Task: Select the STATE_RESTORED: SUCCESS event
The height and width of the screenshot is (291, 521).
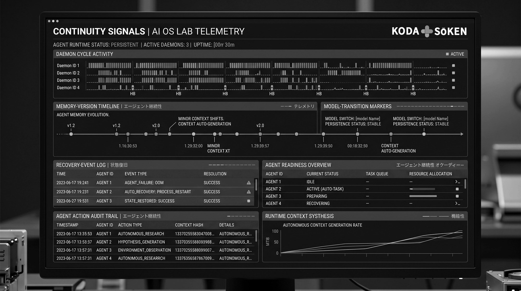Action: [x=150, y=201]
